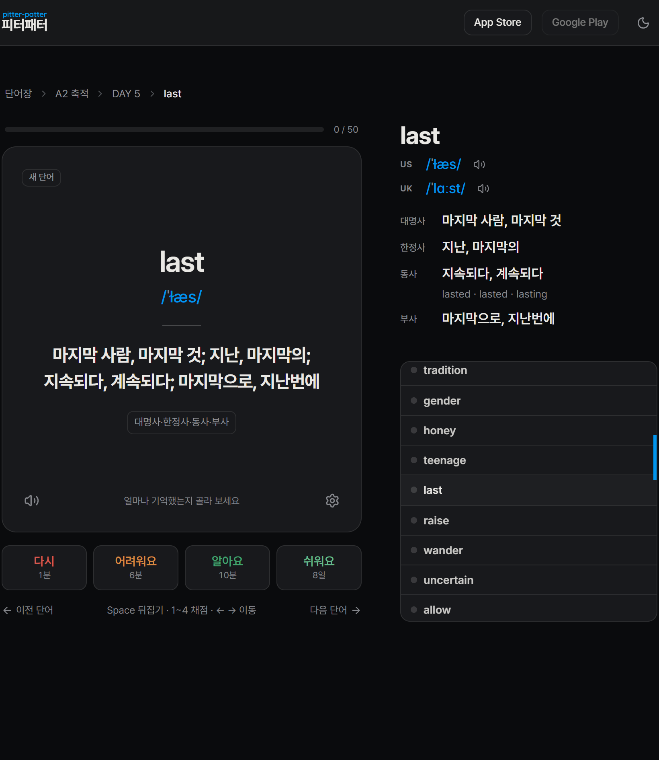Click the 새 단어 badge on the card
This screenshot has width=659, height=760.
pos(41,177)
